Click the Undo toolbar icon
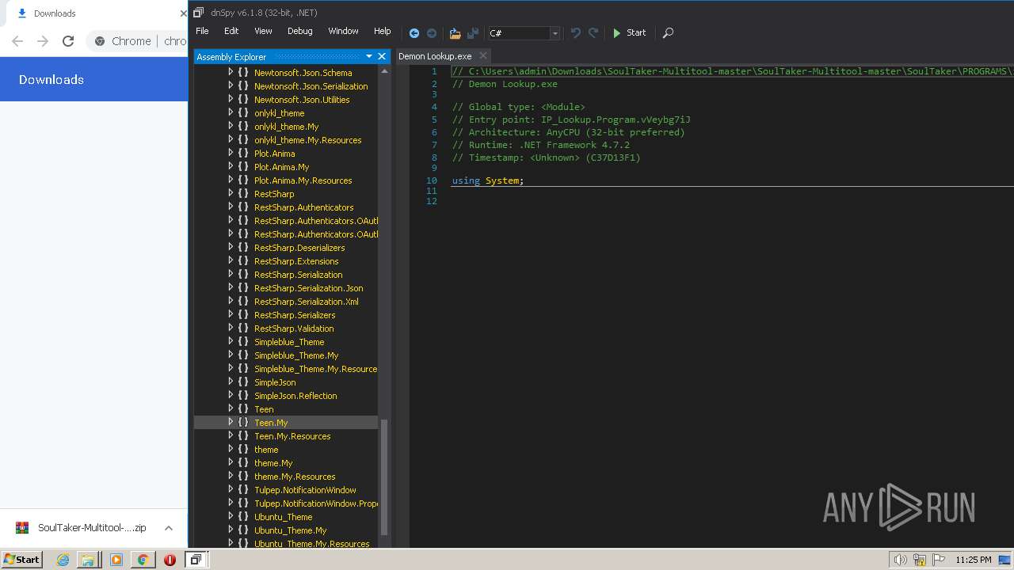Viewport: 1014px width, 570px height. [x=576, y=33]
